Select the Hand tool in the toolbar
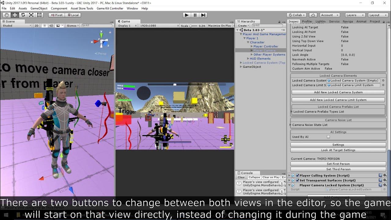The width and height of the screenshot is (391, 220). [x=6, y=15]
